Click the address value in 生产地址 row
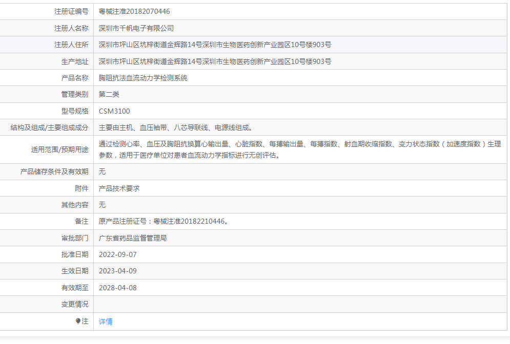 tap(215, 61)
